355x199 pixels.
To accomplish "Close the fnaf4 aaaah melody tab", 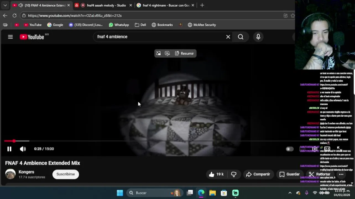I will click(x=130, y=5).
